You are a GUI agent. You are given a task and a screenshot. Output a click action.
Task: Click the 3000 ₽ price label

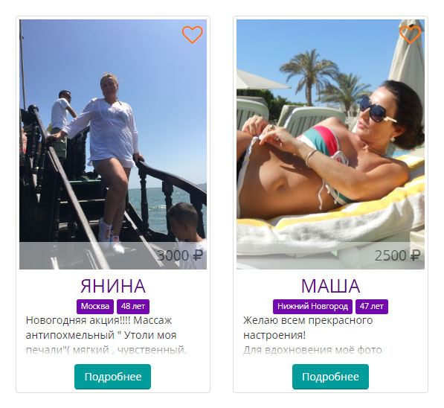[180, 255]
